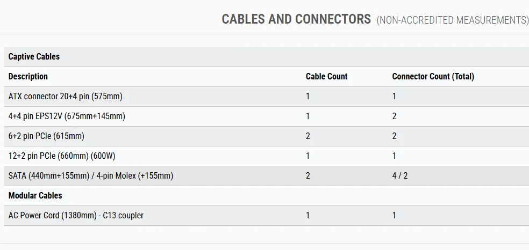Select the ATX connector 20+4 pin row label
The width and height of the screenshot is (529, 250).
(65, 97)
